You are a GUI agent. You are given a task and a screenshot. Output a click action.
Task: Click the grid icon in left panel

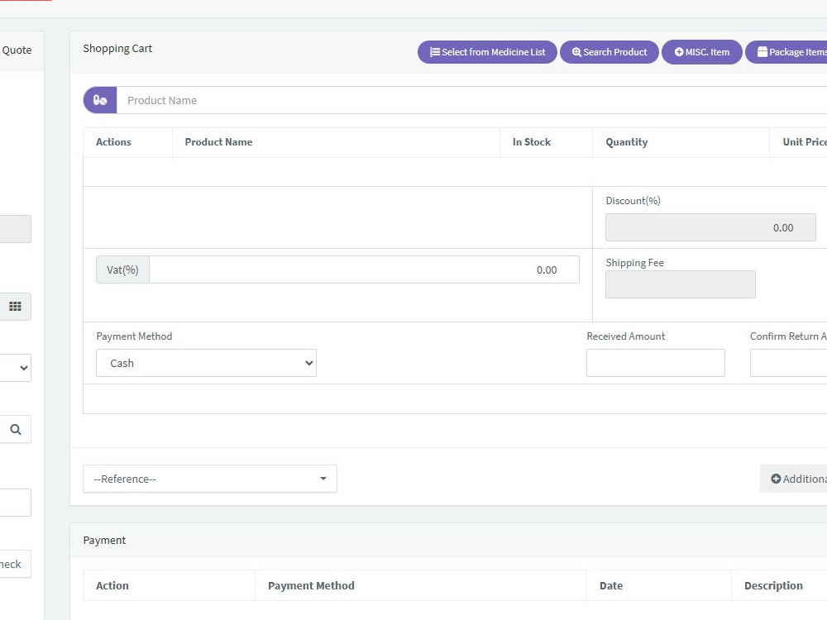(15, 307)
